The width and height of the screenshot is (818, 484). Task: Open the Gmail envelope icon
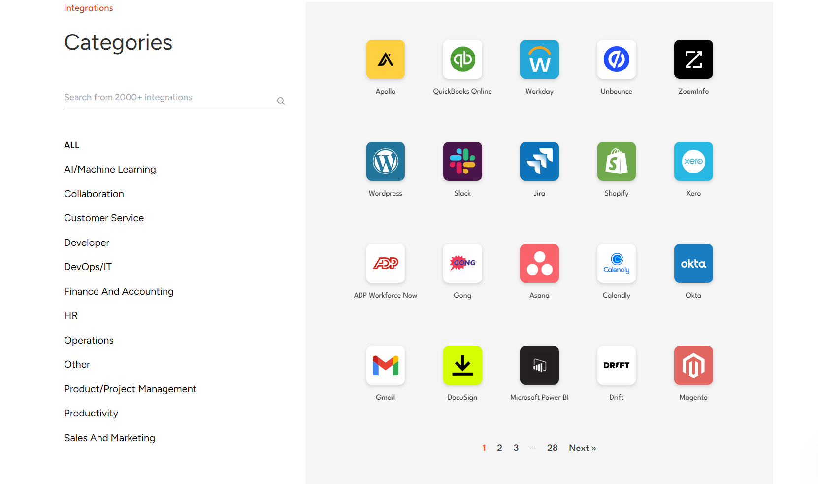pyautogui.click(x=386, y=365)
